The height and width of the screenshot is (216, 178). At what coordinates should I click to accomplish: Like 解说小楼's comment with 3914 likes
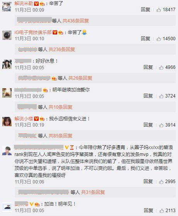[x=161, y=125]
